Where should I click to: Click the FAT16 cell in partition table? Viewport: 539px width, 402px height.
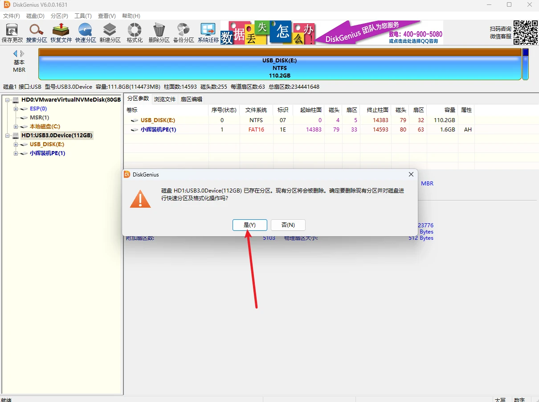tap(256, 130)
